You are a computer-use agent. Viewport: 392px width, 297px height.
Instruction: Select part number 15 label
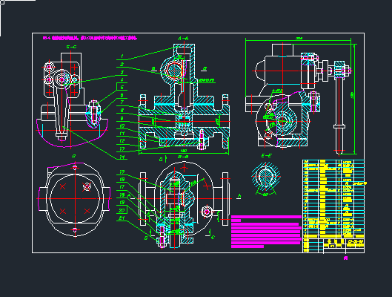pos(122,172)
